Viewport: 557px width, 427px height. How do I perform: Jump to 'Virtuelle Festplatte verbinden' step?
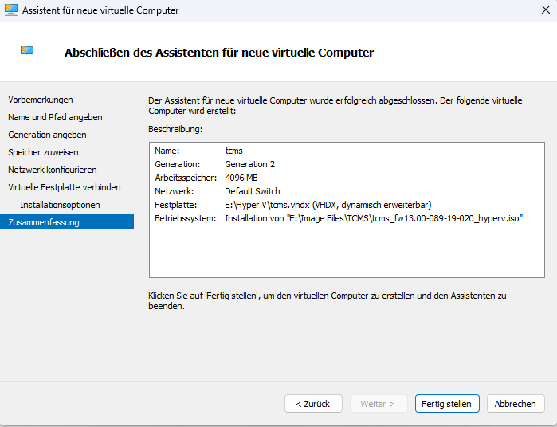pyautogui.click(x=65, y=187)
